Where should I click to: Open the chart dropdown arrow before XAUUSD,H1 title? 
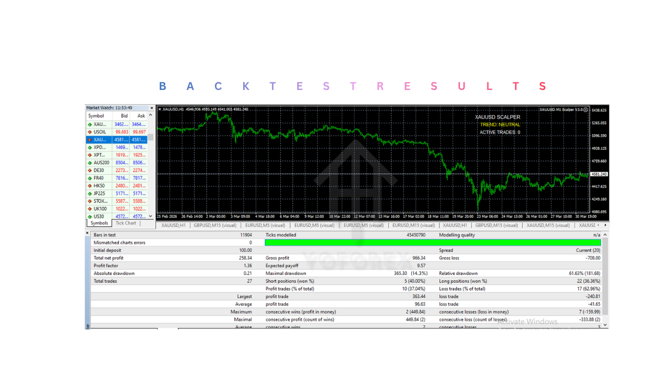(160, 109)
